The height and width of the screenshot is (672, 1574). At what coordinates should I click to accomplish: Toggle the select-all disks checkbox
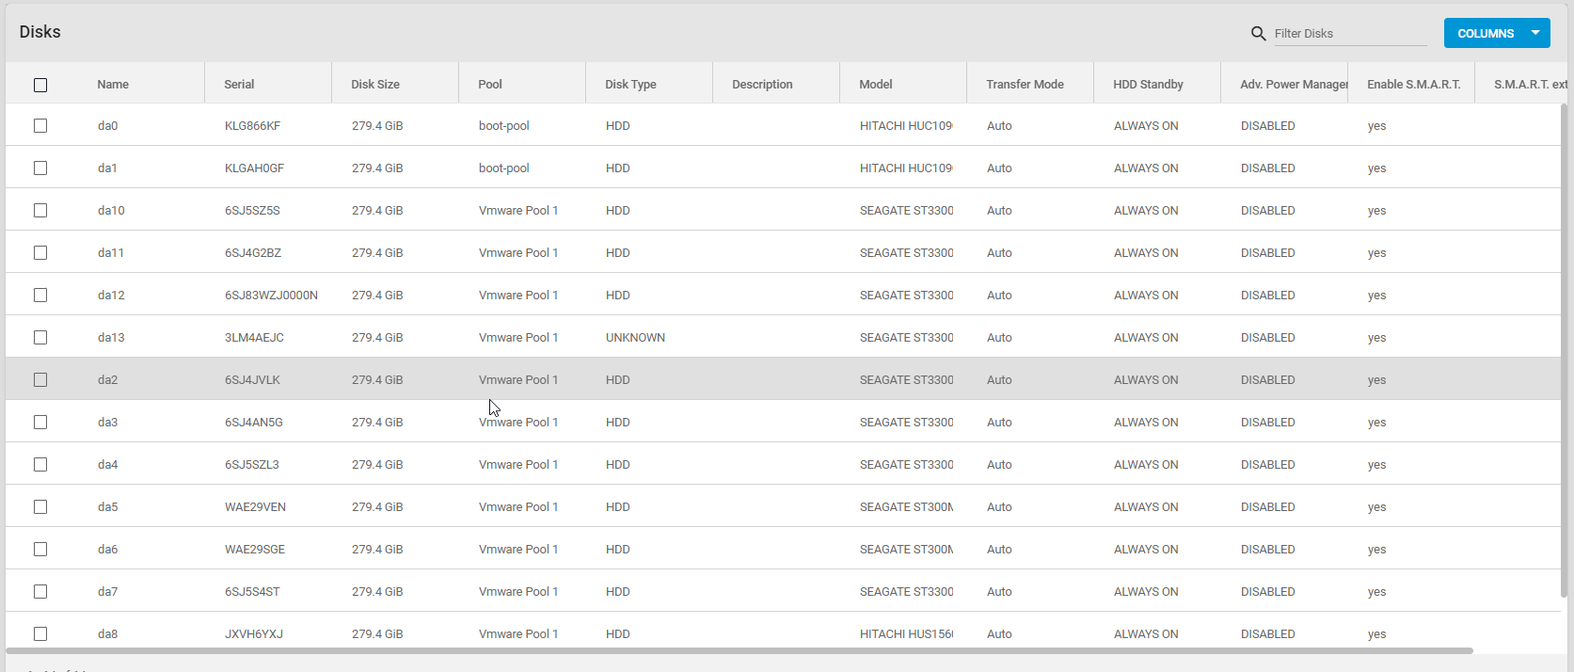[x=40, y=85]
